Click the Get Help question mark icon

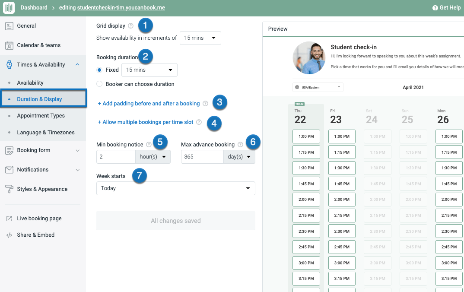[435, 7]
